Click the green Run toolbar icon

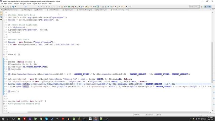(69, 7)
